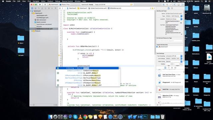The height and width of the screenshot is (120, 213).
Task: Select AppDelegate.swift in the navigator
Action: [x=42, y=16]
